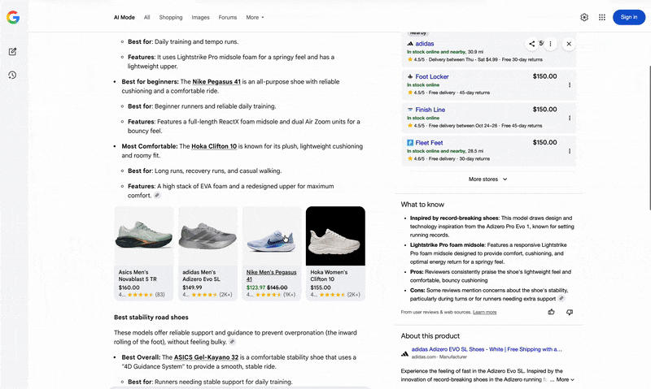This screenshot has width=651, height=389.
Task: Switch to the Shopping tab
Action: pyautogui.click(x=171, y=17)
